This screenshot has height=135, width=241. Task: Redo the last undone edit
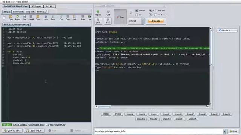[53, 18]
